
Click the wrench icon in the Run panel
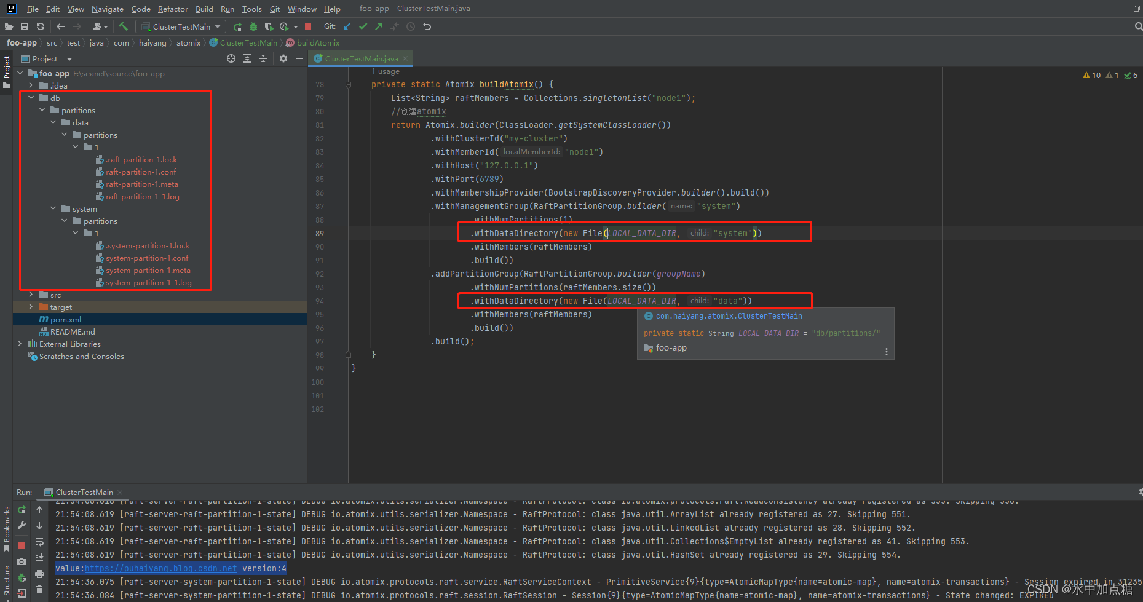pos(22,525)
